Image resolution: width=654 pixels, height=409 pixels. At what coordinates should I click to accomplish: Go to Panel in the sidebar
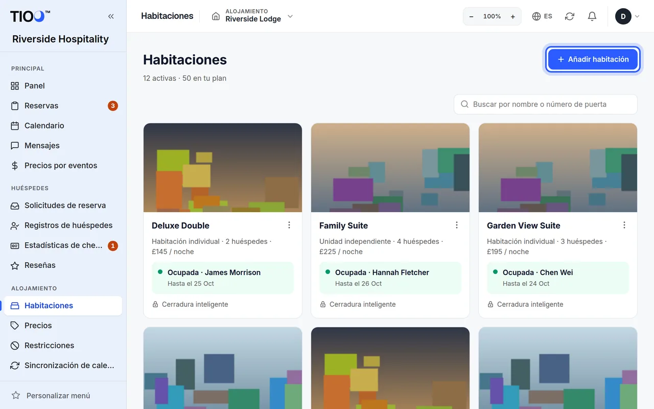[x=63, y=86]
